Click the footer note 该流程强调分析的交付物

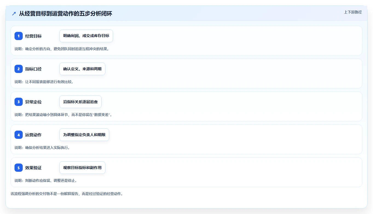point(67,194)
